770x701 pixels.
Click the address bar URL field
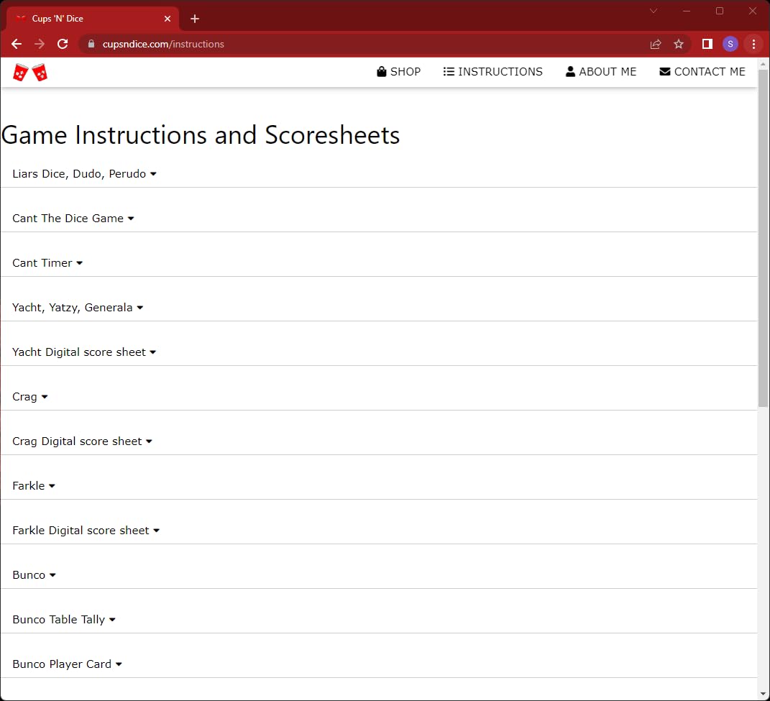pos(359,44)
